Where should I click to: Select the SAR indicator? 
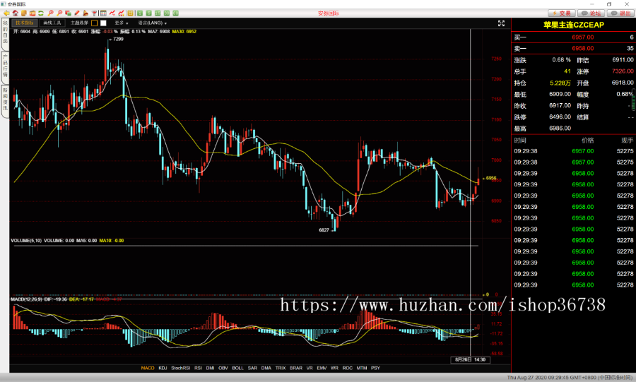[252, 368]
